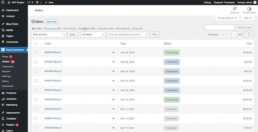
Task: Click the Codeixer sidebar icon
Action: (3, 118)
